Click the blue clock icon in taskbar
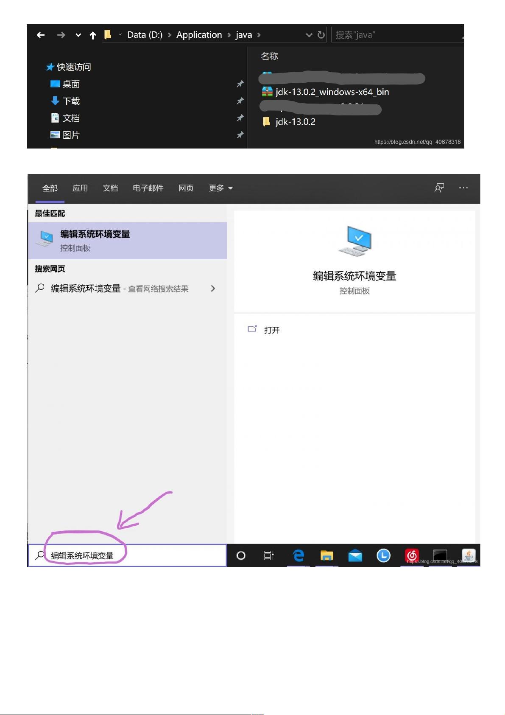Screen dimensions: 505x715 (x=383, y=555)
